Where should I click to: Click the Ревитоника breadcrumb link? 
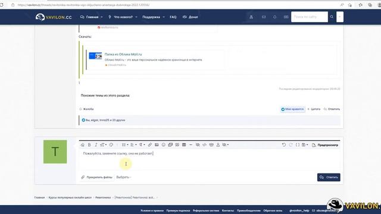103,197
